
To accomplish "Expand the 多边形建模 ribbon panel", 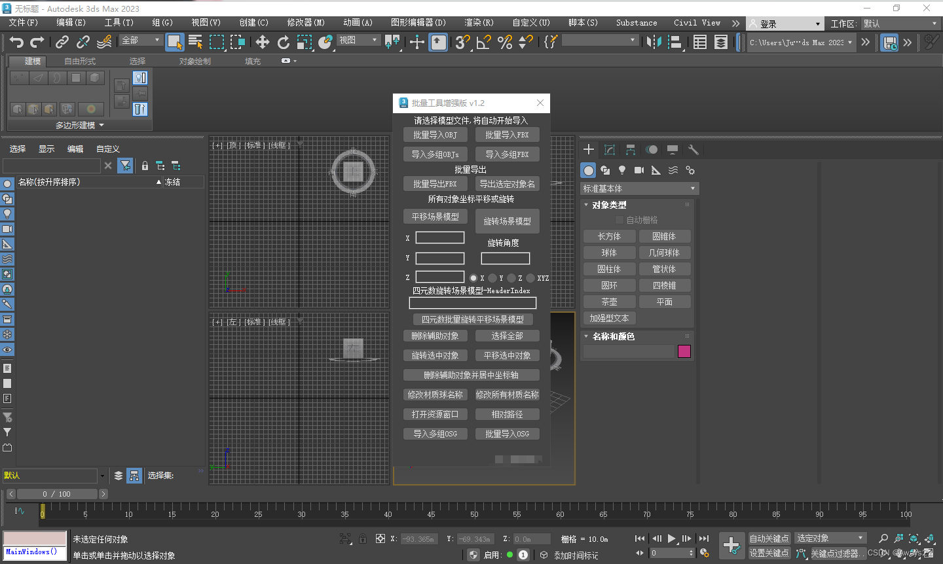I will click(x=79, y=125).
